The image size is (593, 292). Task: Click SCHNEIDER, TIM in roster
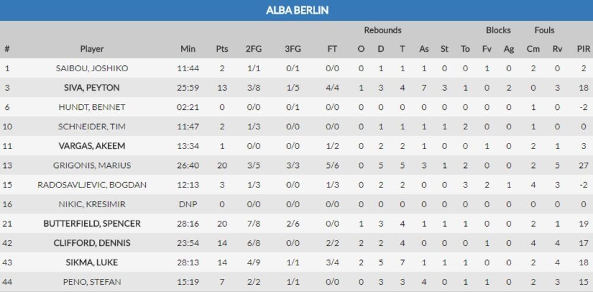click(x=92, y=126)
